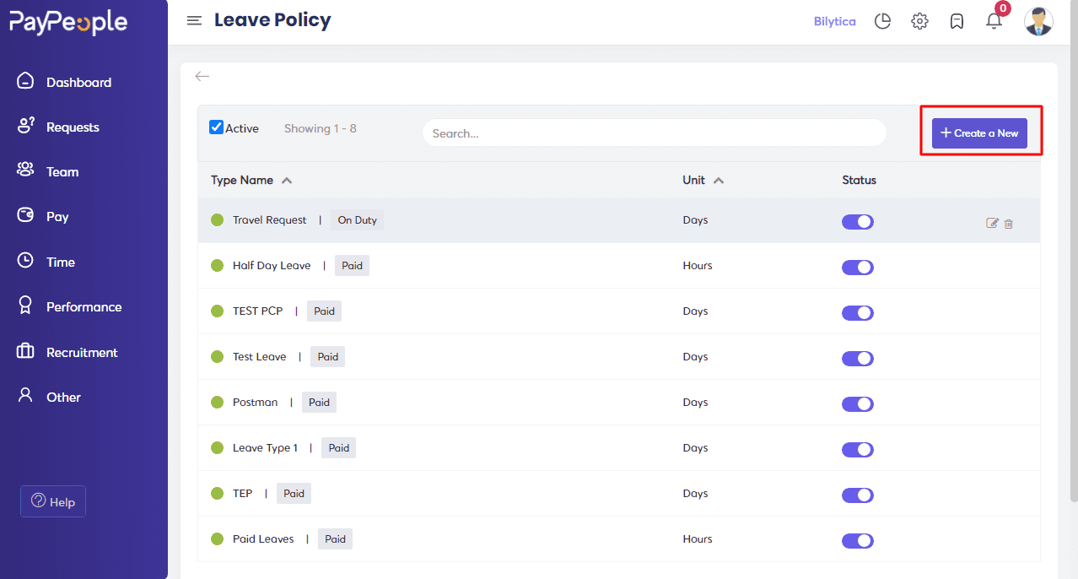Click the Half Day Leave name

[x=272, y=266]
